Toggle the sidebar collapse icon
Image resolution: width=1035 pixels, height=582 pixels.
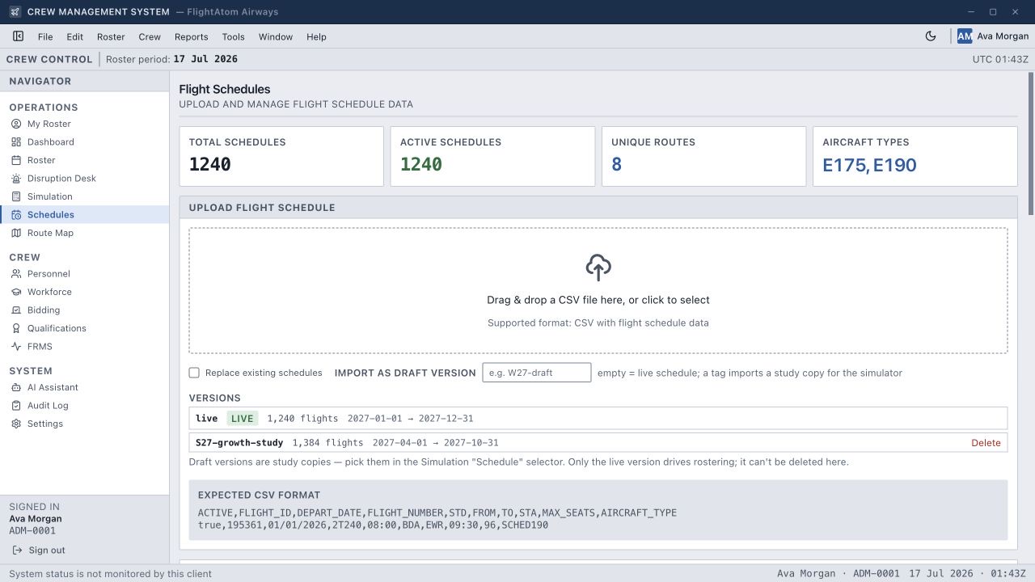click(18, 36)
